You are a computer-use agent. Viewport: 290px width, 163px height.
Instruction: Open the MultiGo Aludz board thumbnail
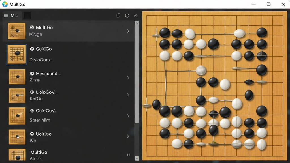[x=17, y=155]
